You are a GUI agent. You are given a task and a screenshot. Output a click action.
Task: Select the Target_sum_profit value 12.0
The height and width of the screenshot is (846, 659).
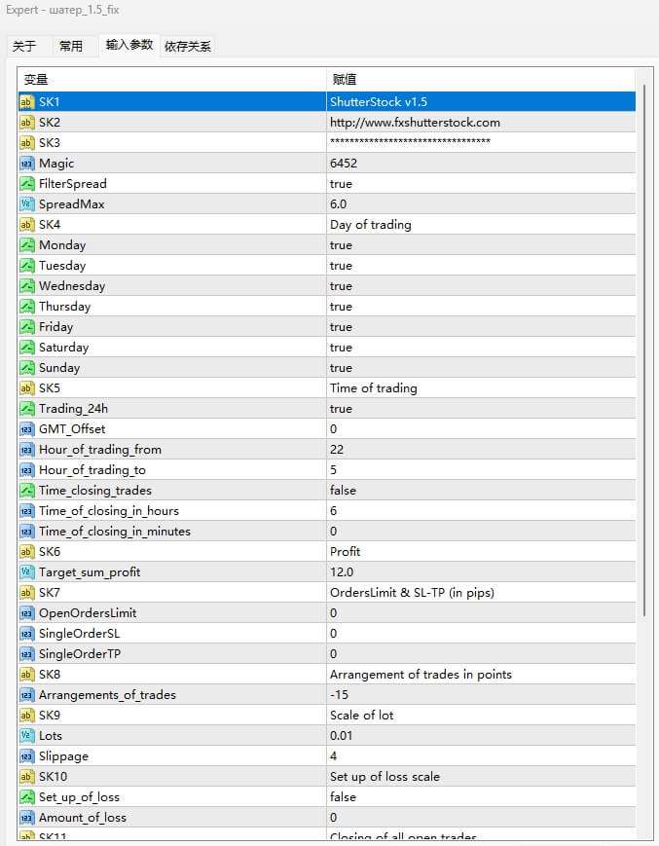tap(342, 572)
